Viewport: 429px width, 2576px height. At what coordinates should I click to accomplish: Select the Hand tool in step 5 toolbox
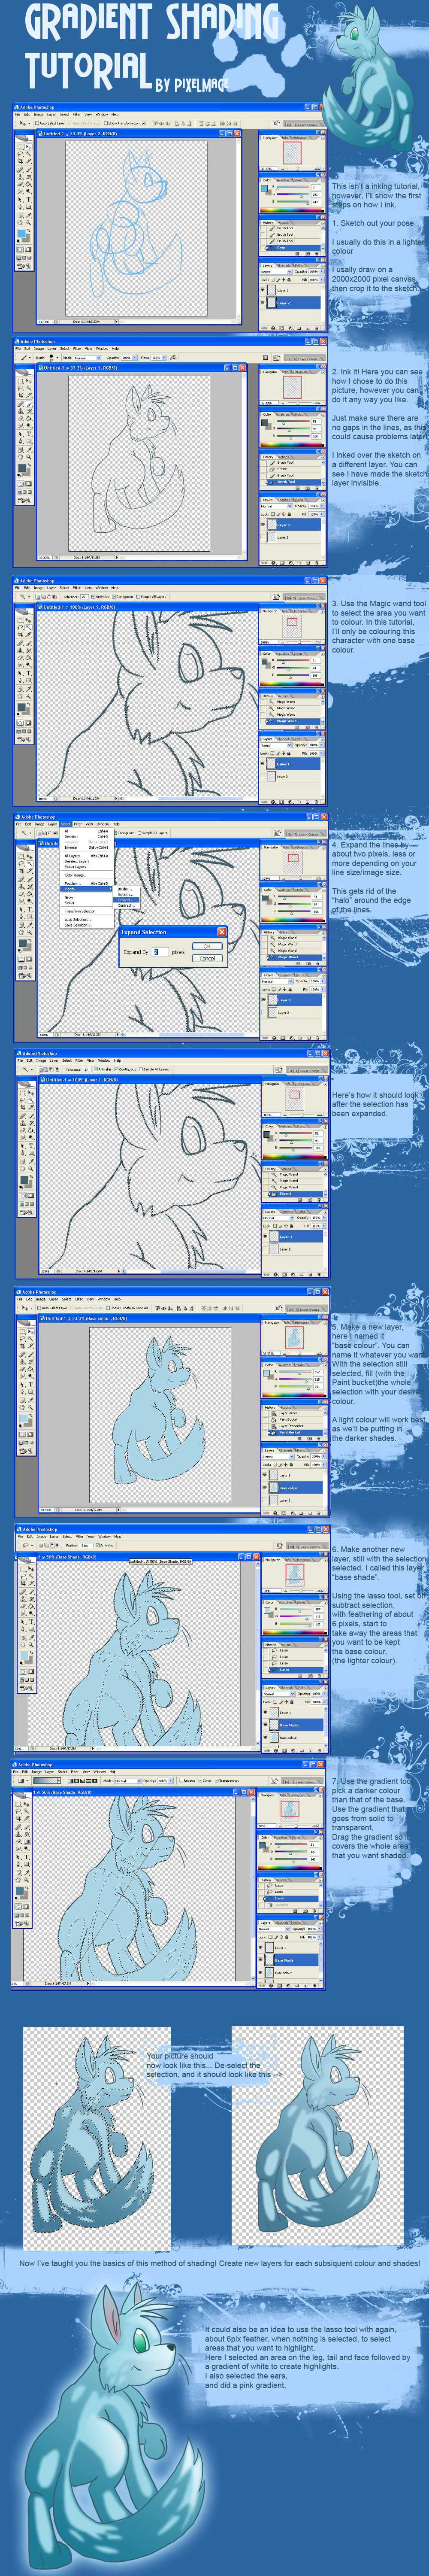click(x=22, y=1406)
